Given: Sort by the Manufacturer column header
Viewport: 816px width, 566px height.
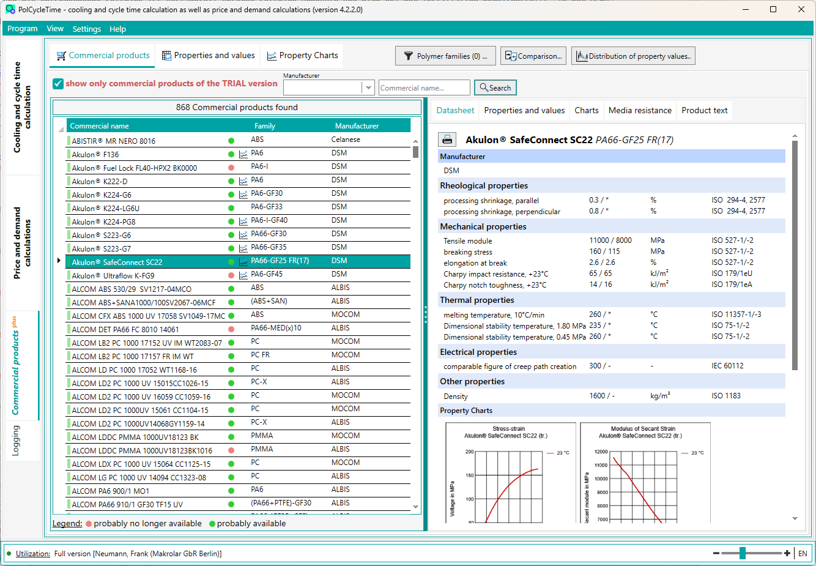Looking at the screenshot, I should coord(371,125).
